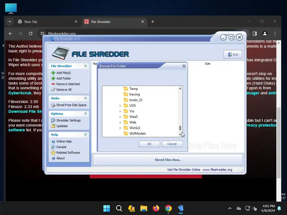Viewport: 287px width, 215px height.
Task: Click the Size column header
Action: pos(216,64)
